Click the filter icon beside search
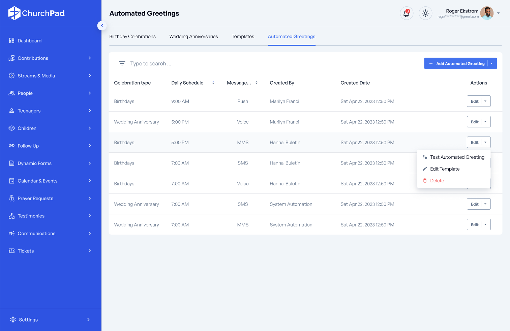 click(x=122, y=63)
